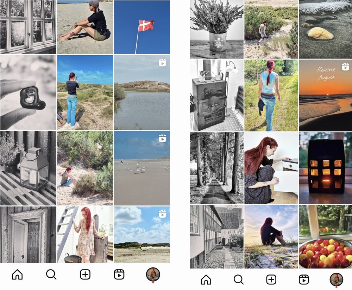Open Reels tab in right phone
The height and width of the screenshot is (290, 352).
pos(304,280)
